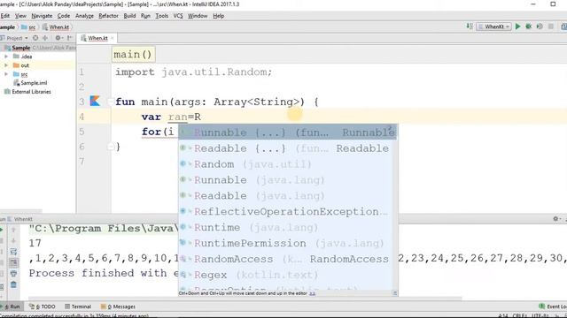Viewport: 567px width, 318px height.
Task: Expand the out folder arrow
Action: [x=6, y=65]
